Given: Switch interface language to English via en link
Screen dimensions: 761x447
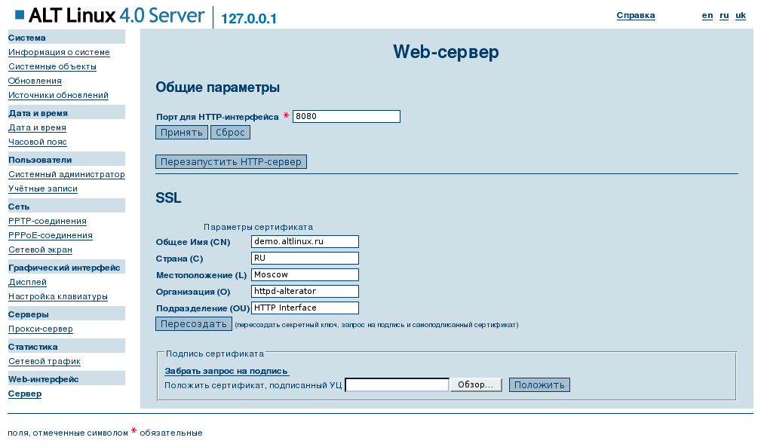Looking at the screenshot, I should point(707,14).
